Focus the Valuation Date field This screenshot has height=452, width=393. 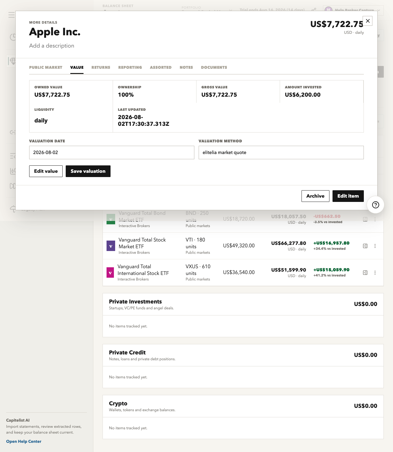112,153
